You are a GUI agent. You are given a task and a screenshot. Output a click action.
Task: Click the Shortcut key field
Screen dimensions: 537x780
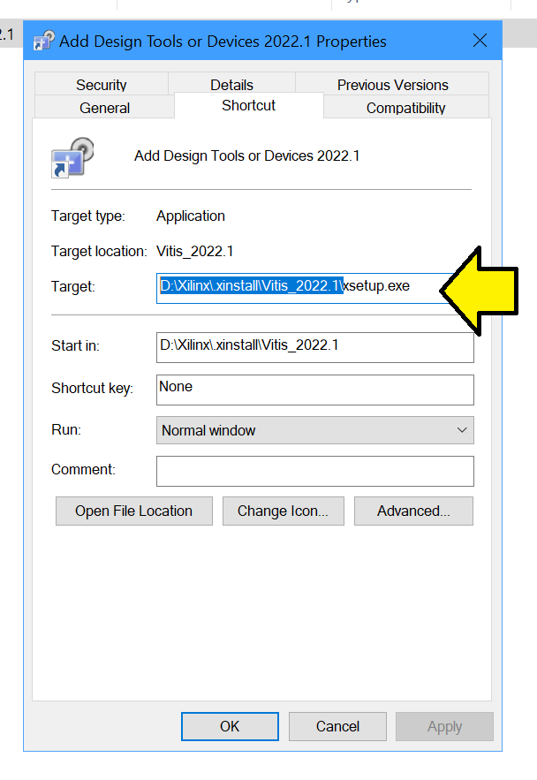pos(315,390)
